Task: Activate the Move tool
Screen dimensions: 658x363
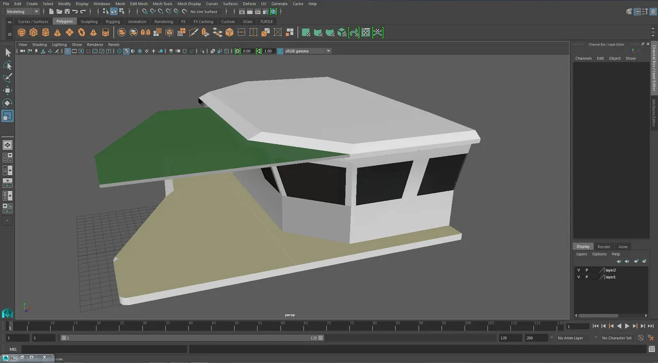Action: click(x=8, y=90)
